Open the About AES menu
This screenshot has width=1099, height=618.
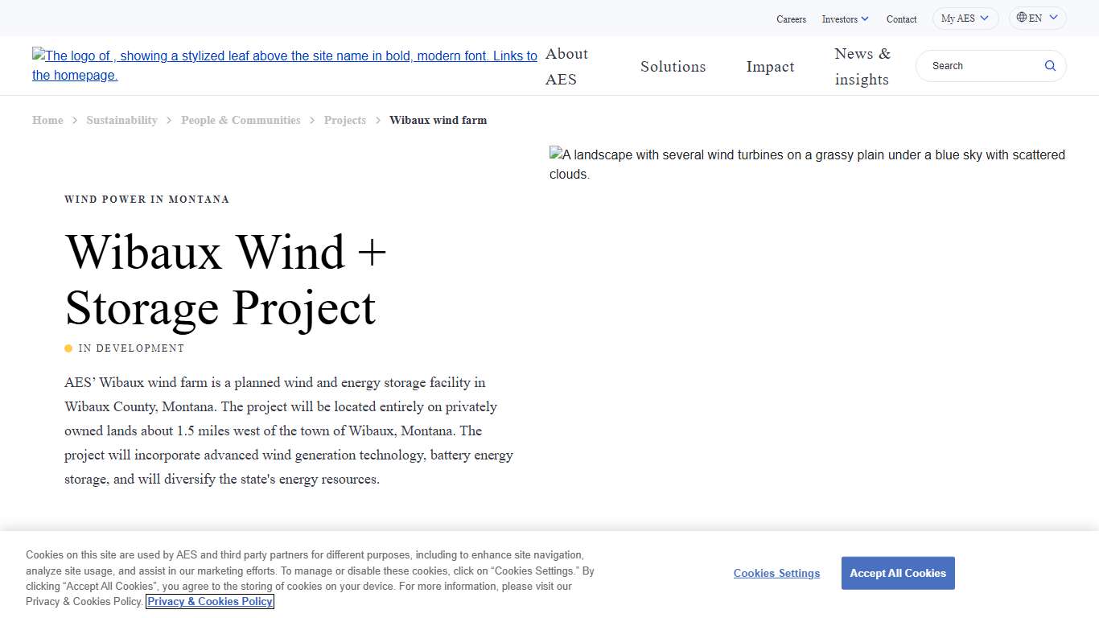click(566, 66)
